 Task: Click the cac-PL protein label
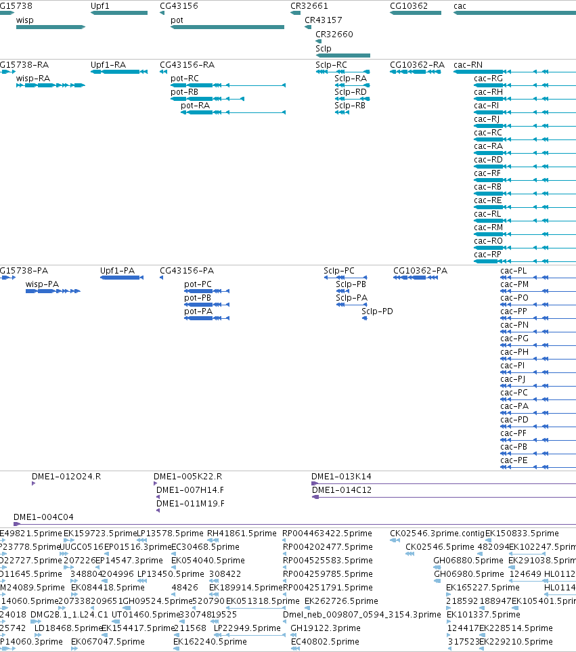click(x=513, y=270)
